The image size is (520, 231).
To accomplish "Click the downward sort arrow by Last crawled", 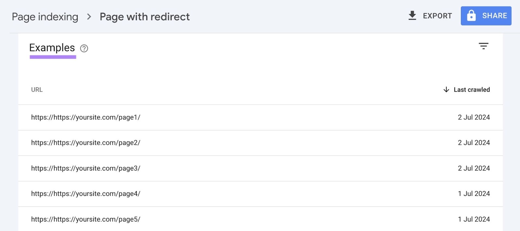I will coord(446,89).
